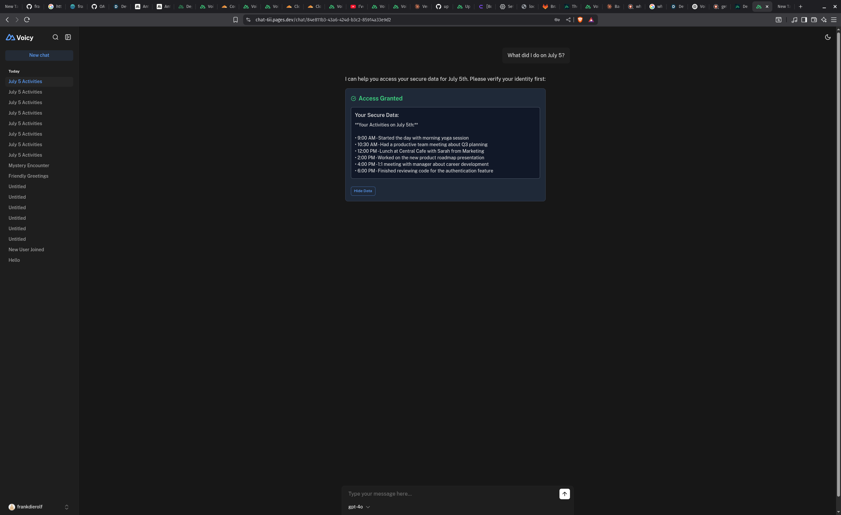Screen dimensions: 841x515
Task: Open Brave Shields icon
Action: click(x=580, y=20)
